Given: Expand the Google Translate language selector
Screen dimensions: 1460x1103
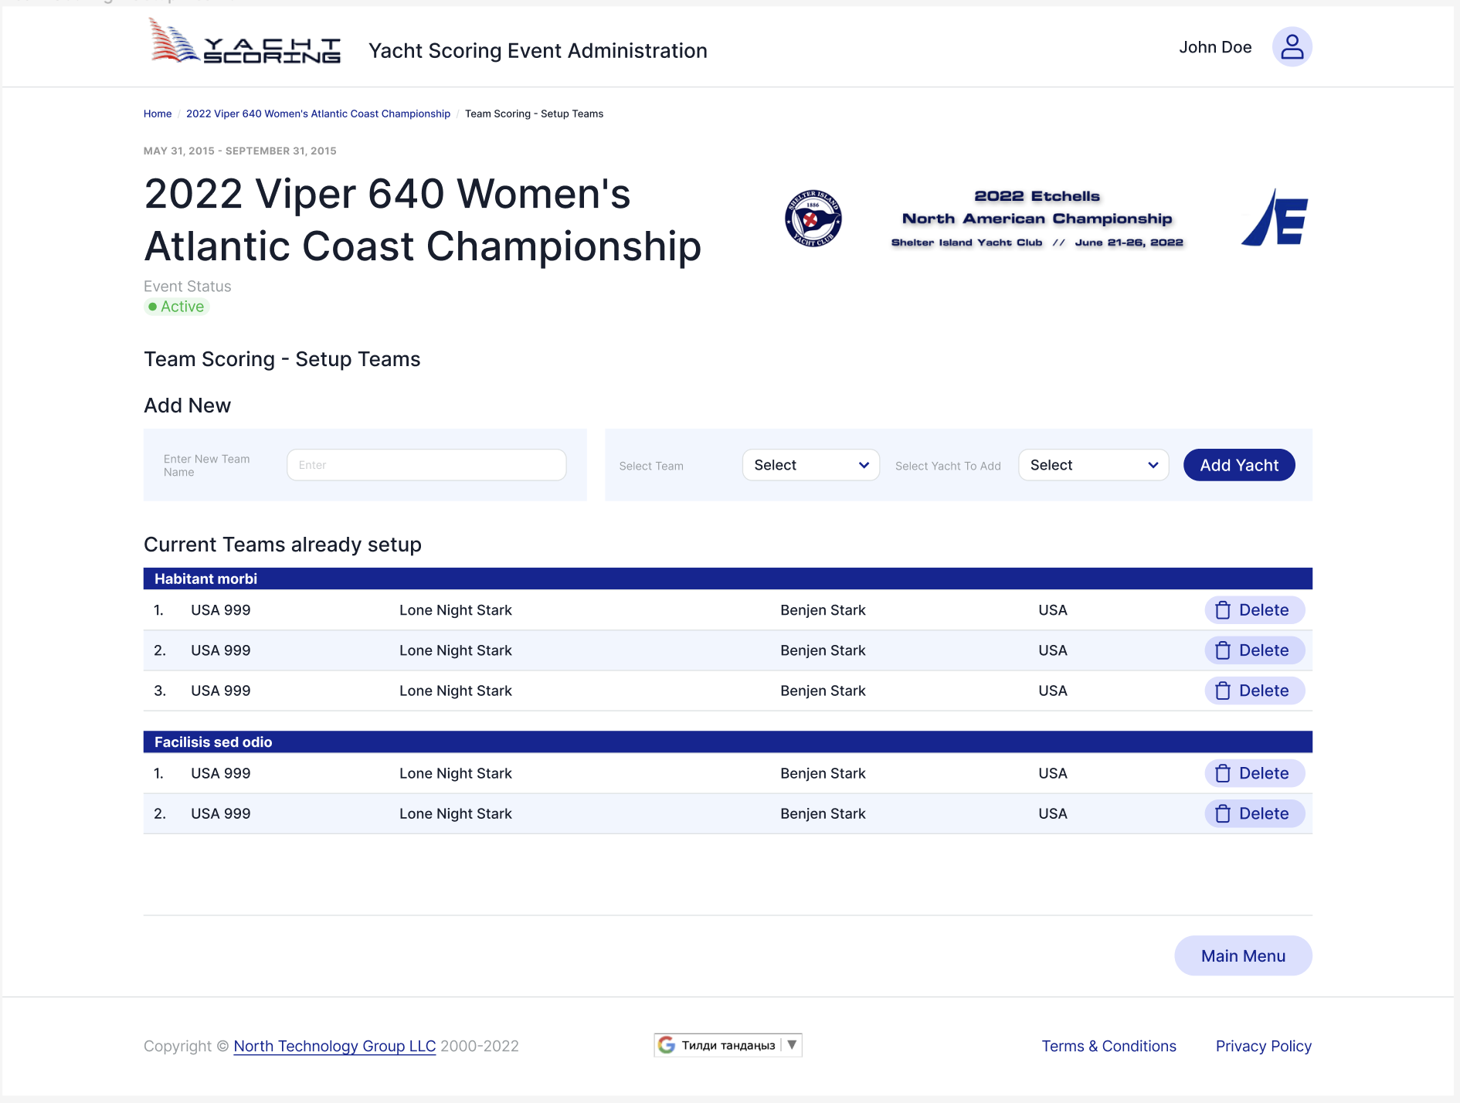Looking at the screenshot, I should click(792, 1044).
